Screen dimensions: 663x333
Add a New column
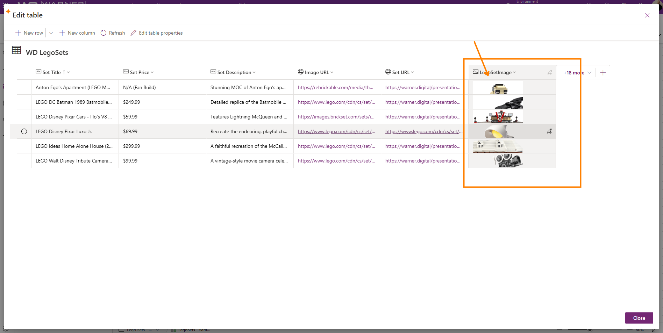click(77, 33)
